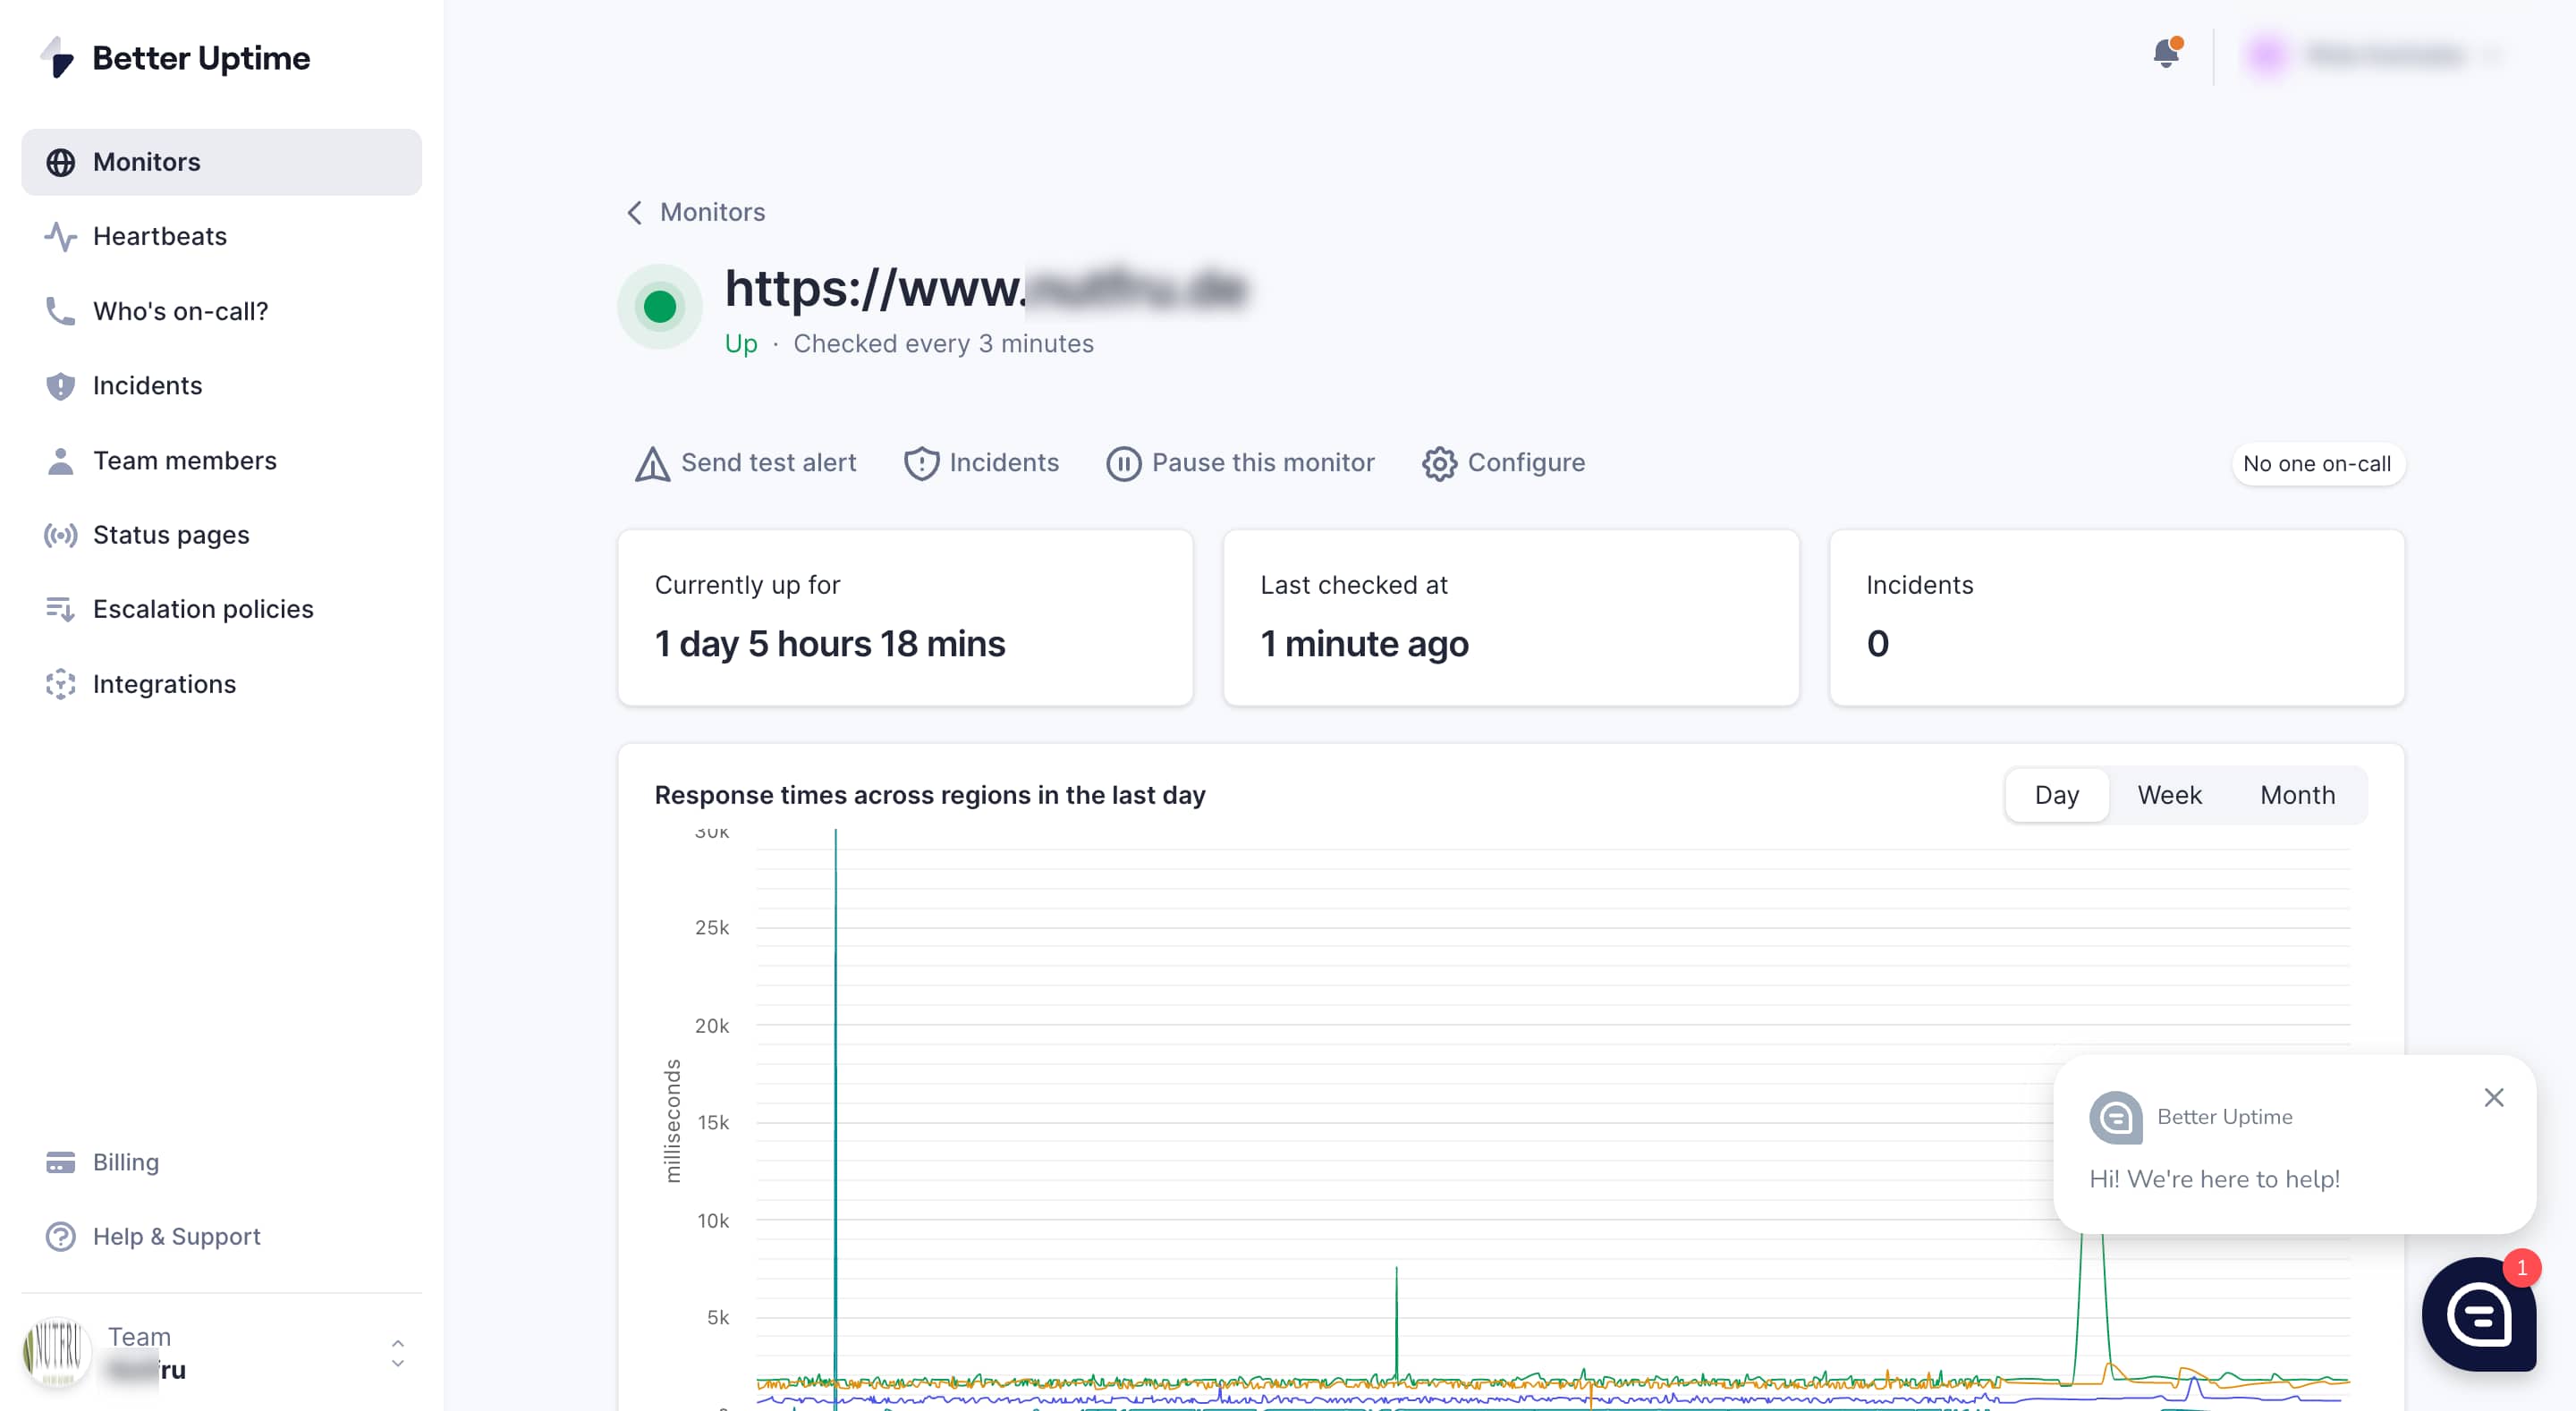Close the chat help popup
This screenshot has height=1411, width=2576.
2493,1098
